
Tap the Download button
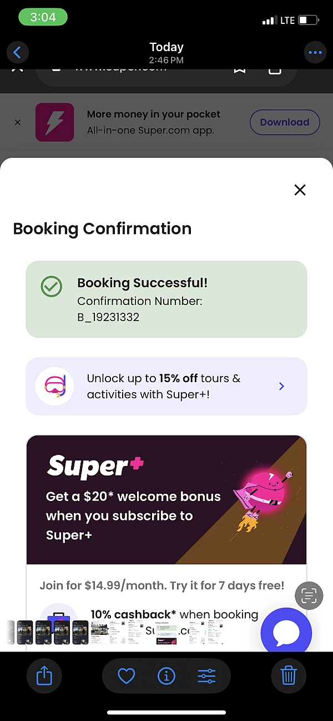[x=285, y=122]
